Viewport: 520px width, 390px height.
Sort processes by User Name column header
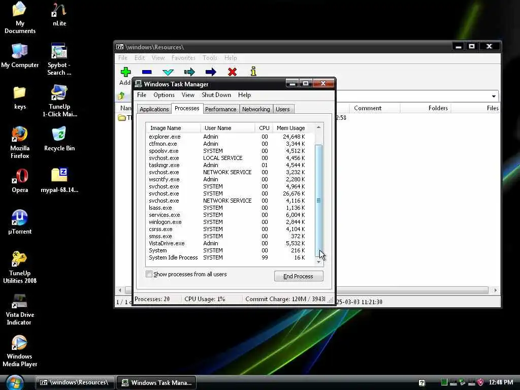pyautogui.click(x=227, y=128)
